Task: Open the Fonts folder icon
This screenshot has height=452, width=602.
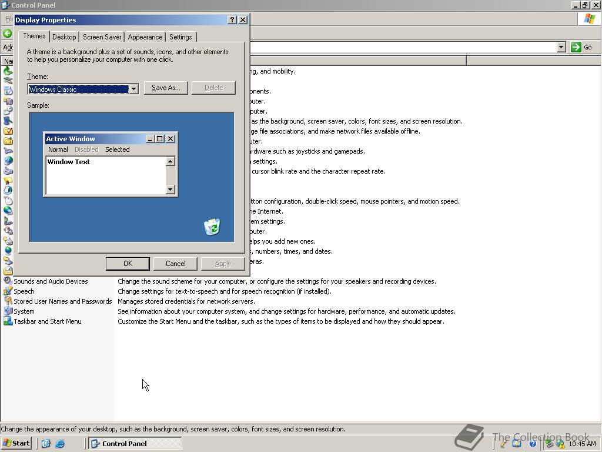Action: (x=8, y=141)
